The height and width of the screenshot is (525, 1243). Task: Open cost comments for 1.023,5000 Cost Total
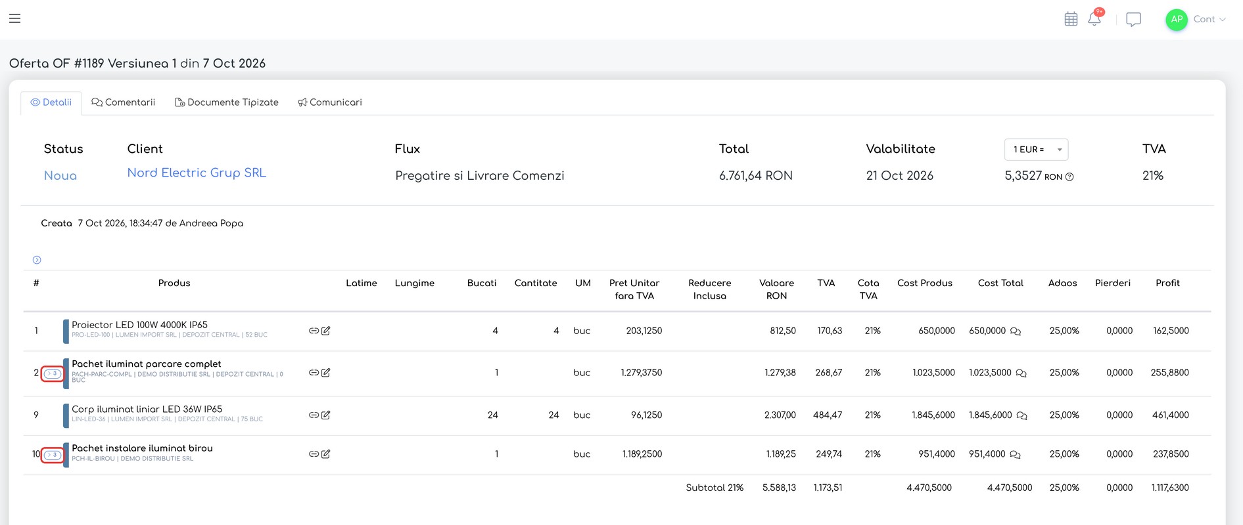pos(1021,373)
